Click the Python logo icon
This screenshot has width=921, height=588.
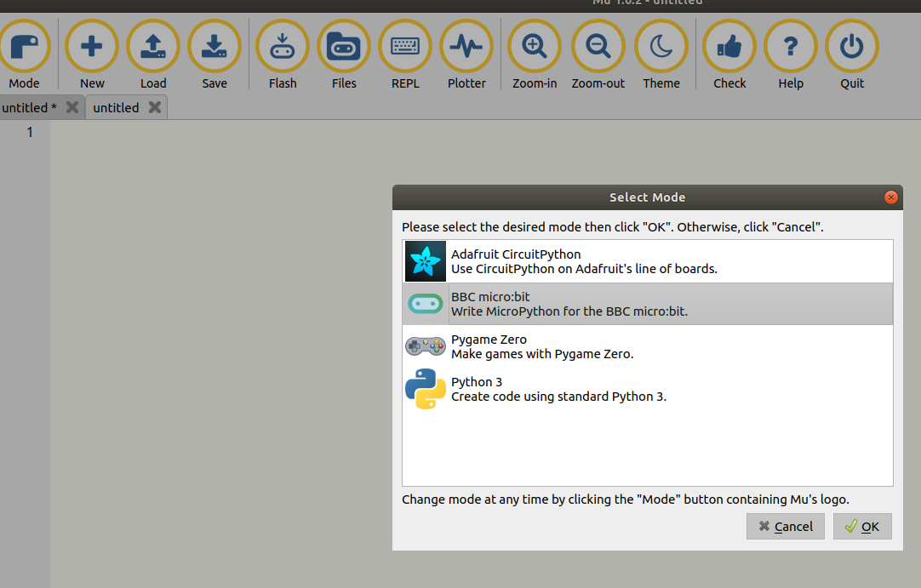(426, 389)
